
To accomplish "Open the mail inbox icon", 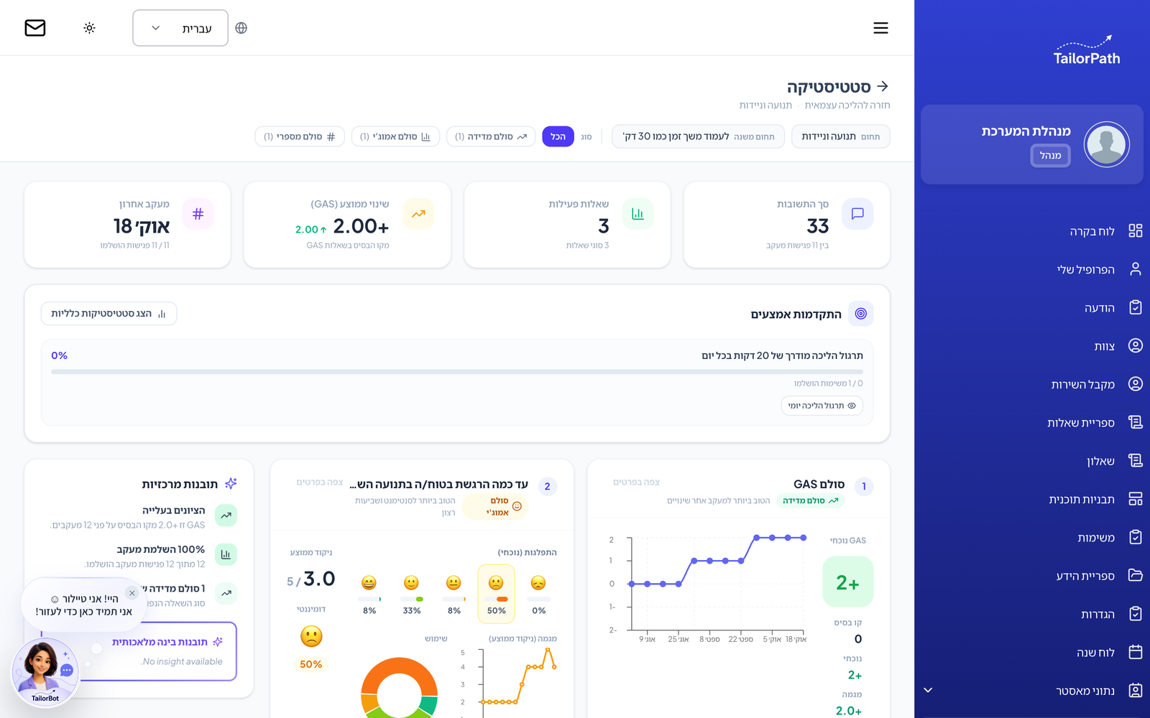I will point(35,28).
